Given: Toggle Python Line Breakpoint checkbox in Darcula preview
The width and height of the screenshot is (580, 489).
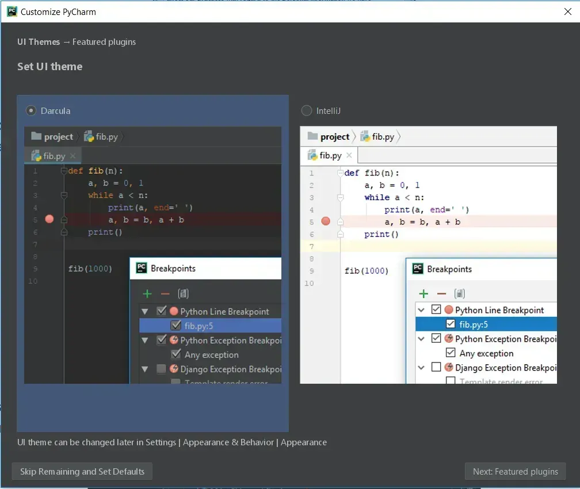Looking at the screenshot, I should click(x=161, y=311).
